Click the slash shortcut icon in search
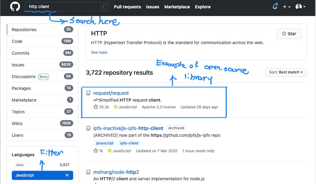The width and height of the screenshot is (316, 184). coord(103,7)
